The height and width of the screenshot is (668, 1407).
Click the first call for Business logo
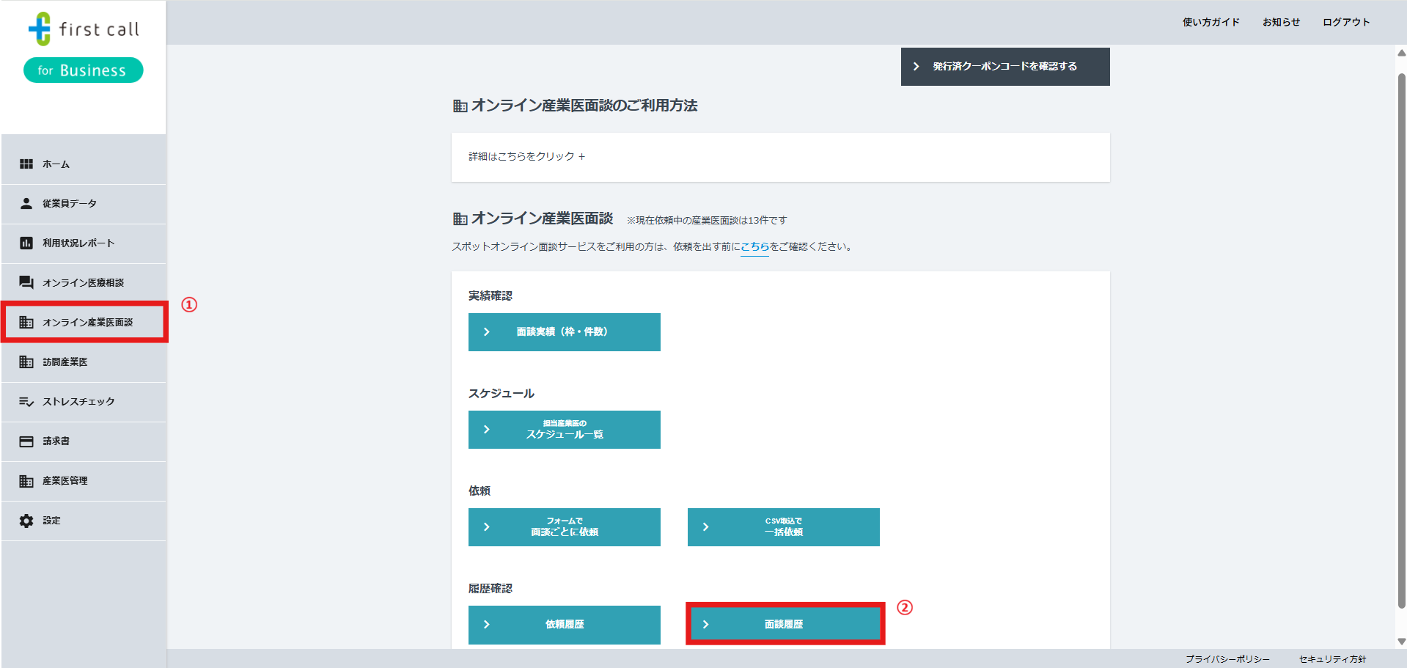tap(84, 47)
